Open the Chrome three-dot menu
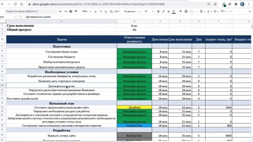253x142 pixels. pos(249,4)
